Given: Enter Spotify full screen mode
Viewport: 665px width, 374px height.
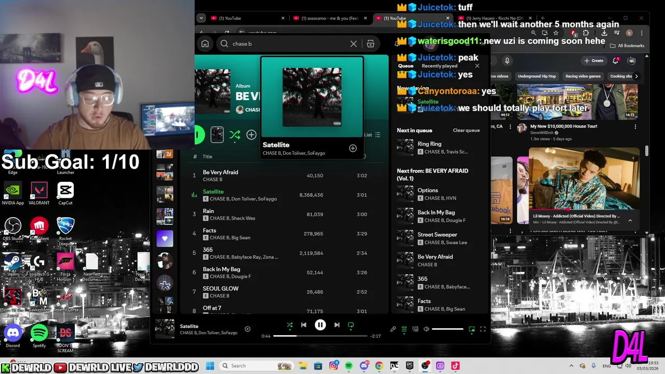Looking at the screenshot, I should [483, 329].
